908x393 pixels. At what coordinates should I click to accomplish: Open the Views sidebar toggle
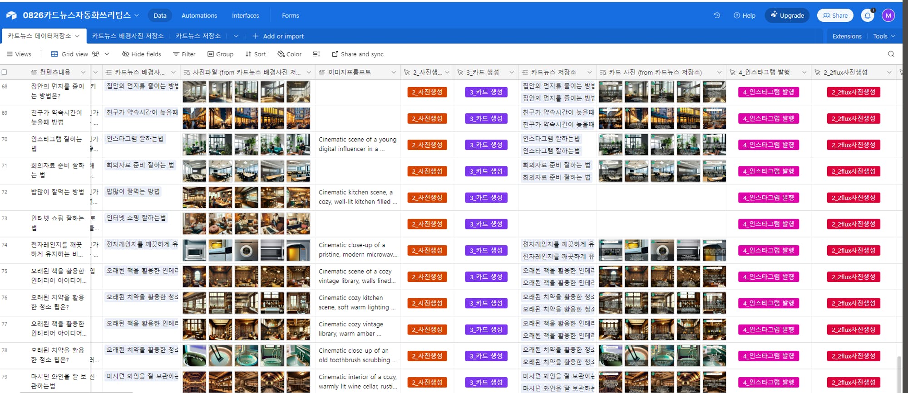pos(19,54)
